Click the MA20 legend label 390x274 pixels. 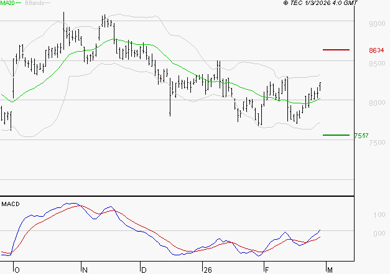7,4
